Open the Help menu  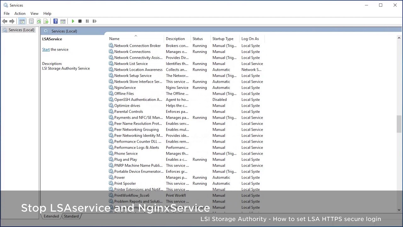tap(47, 14)
